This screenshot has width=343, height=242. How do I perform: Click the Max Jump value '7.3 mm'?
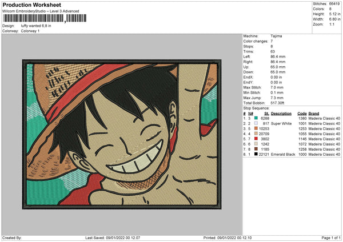point(277,98)
